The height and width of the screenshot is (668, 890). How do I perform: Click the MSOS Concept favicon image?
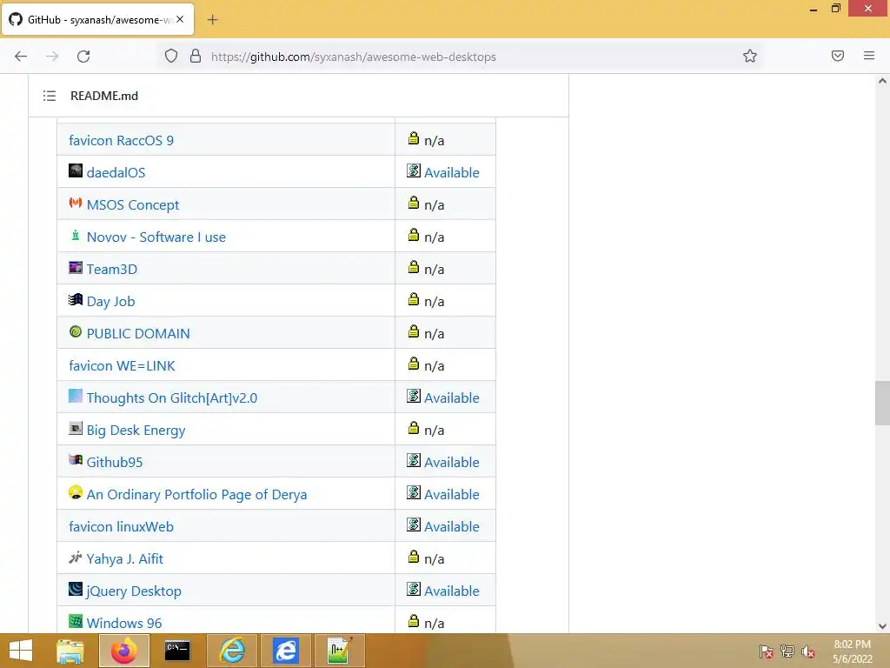coord(76,203)
